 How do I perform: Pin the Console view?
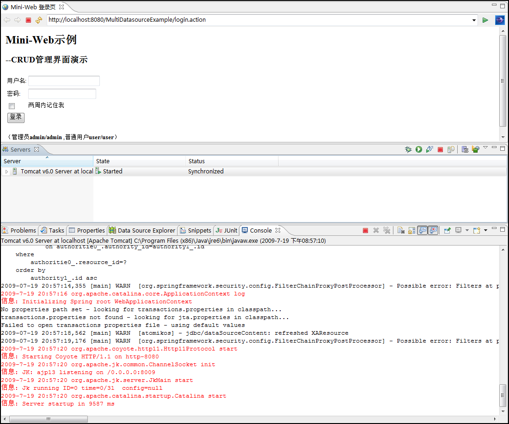448,231
